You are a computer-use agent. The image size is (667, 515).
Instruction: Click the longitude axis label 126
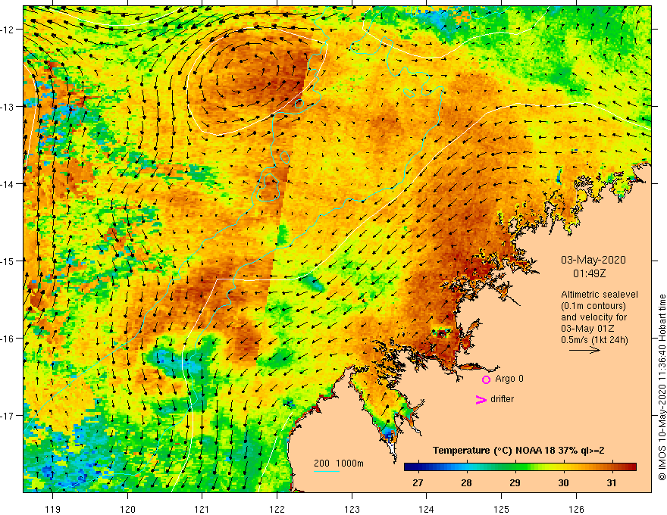pos(576,509)
